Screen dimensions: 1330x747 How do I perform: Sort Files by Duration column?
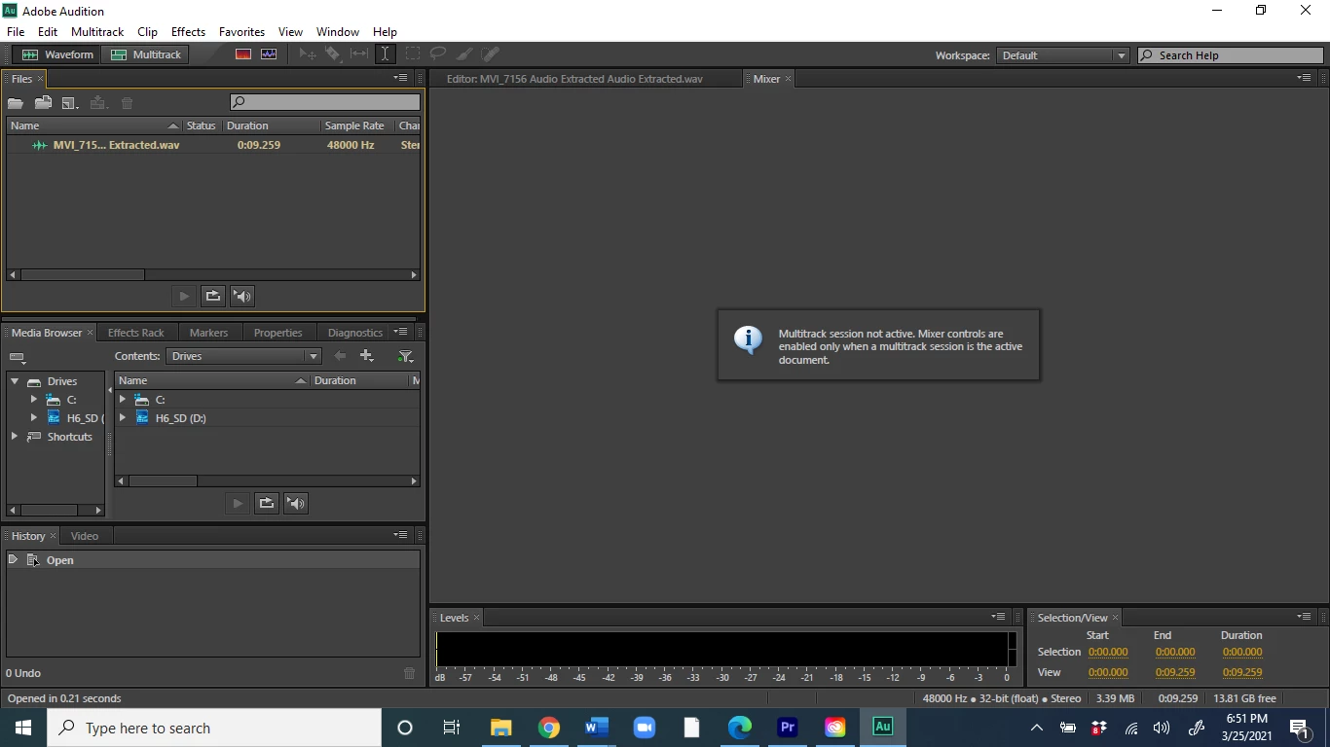[271, 125]
